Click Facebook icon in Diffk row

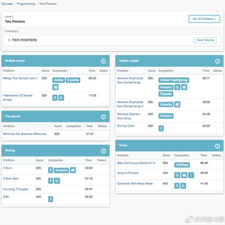[51, 199]
